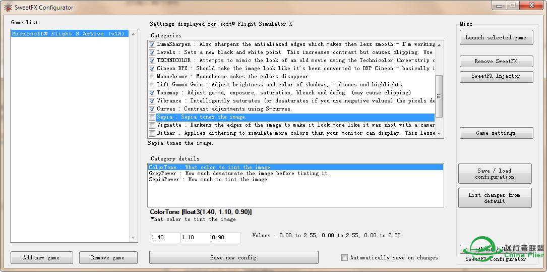Enable the Monochrome effect checkbox
The width and height of the screenshot is (547, 272).
tap(152, 77)
